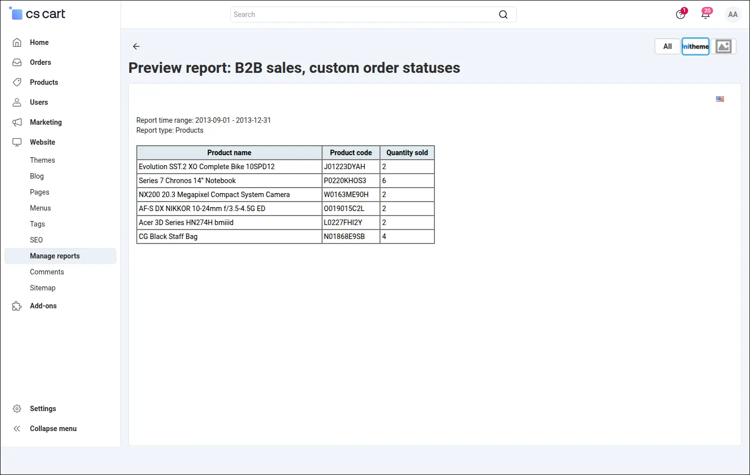The height and width of the screenshot is (475, 750).
Task: Select the image placeholder storefront button
Action: pos(724,46)
